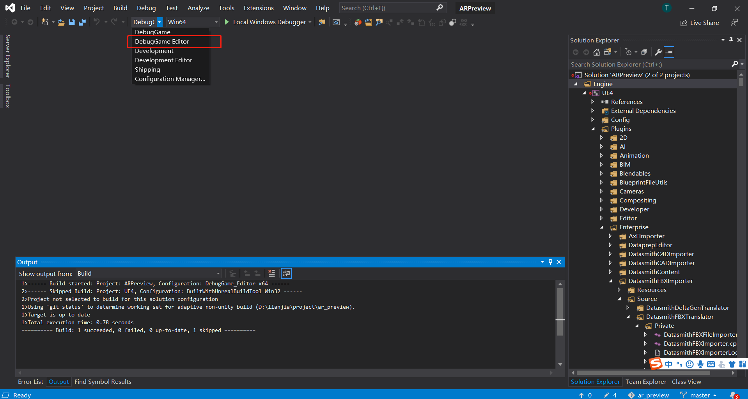Viewport: 748px width, 399px height.
Task: Click the bookmark window icon after Find in Files
Action: [x=336, y=22]
